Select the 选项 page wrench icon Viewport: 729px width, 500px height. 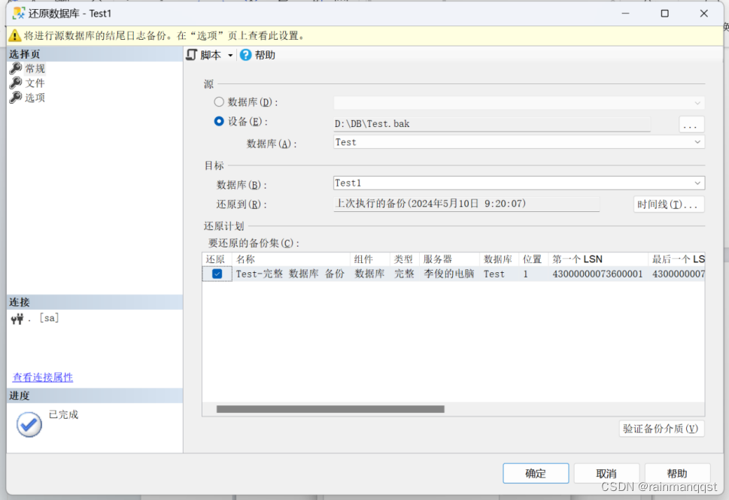pos(16,98)
